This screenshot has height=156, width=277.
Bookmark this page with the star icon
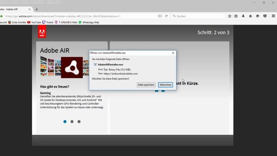pyautogui.click(x=229, y=16)
